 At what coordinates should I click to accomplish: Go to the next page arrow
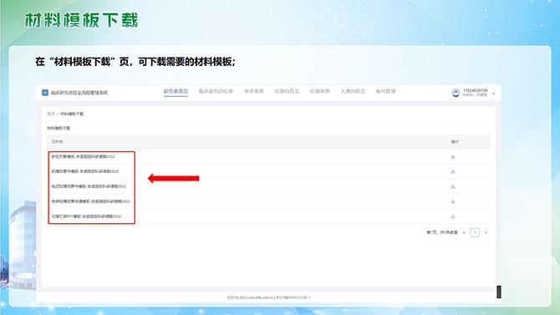486,232
